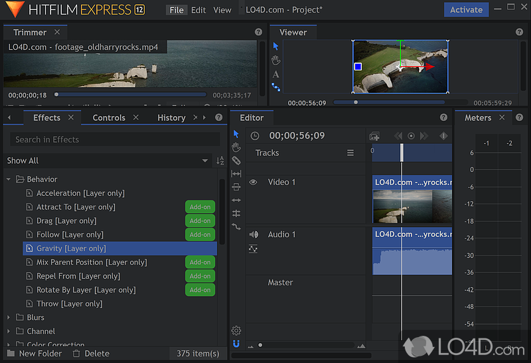
Task: Click the Trimmer playback scrub bar
Action: pos(131,95)
